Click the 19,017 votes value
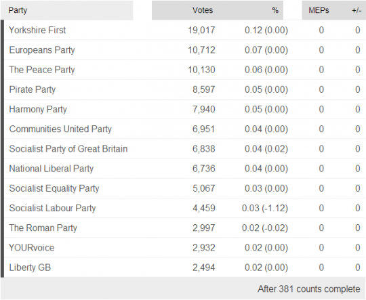This screenshot has height=300, width=366. point(201,30)
